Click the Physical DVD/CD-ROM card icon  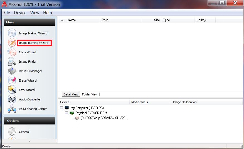(72, 113)
